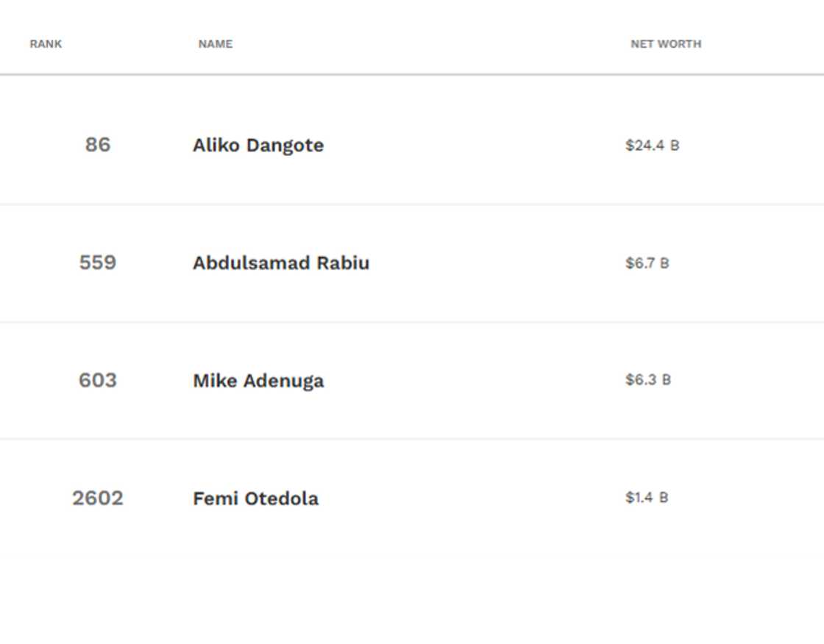Select the $24.4 B net worth value
This screenshot has width=824, height=644.
tap(652, 146)
